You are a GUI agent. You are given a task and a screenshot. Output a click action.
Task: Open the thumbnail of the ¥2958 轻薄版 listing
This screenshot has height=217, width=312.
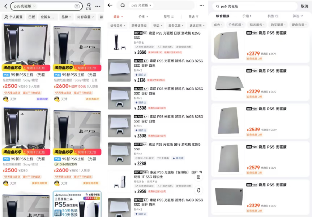coord(119,182)
